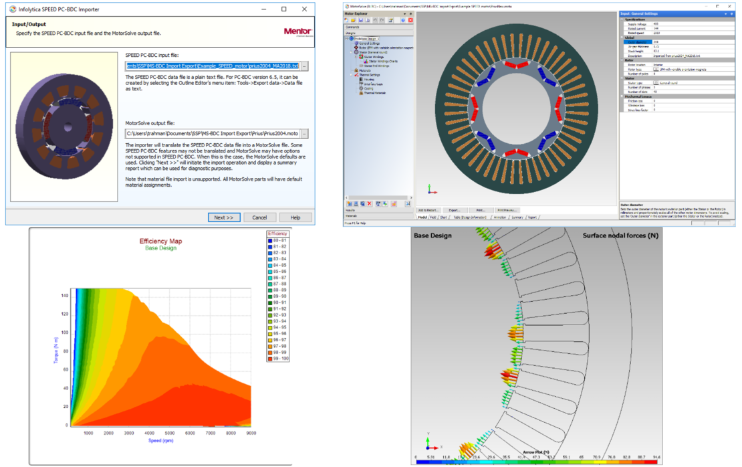Click the Redo icon in Motor Explorer toolbar
The height and width of the screenshot is (467, 742).
[382, 20]
